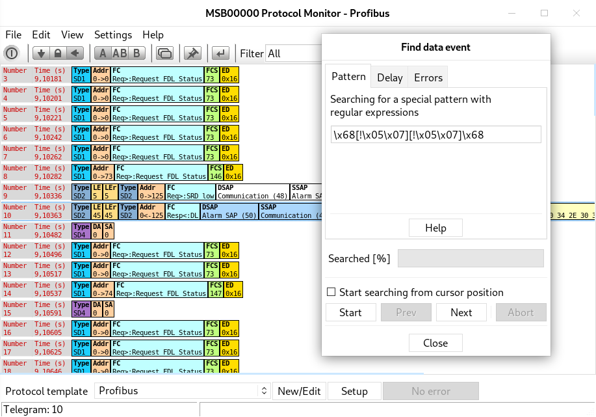Viewport: 596px width, 417px height.
Task: Jump to Next search match
Action: point(461,312)
